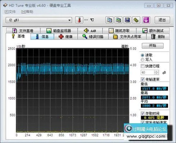Toggle the 存取时间 access time checkbox
176x143 pixels.
point(143,113)
